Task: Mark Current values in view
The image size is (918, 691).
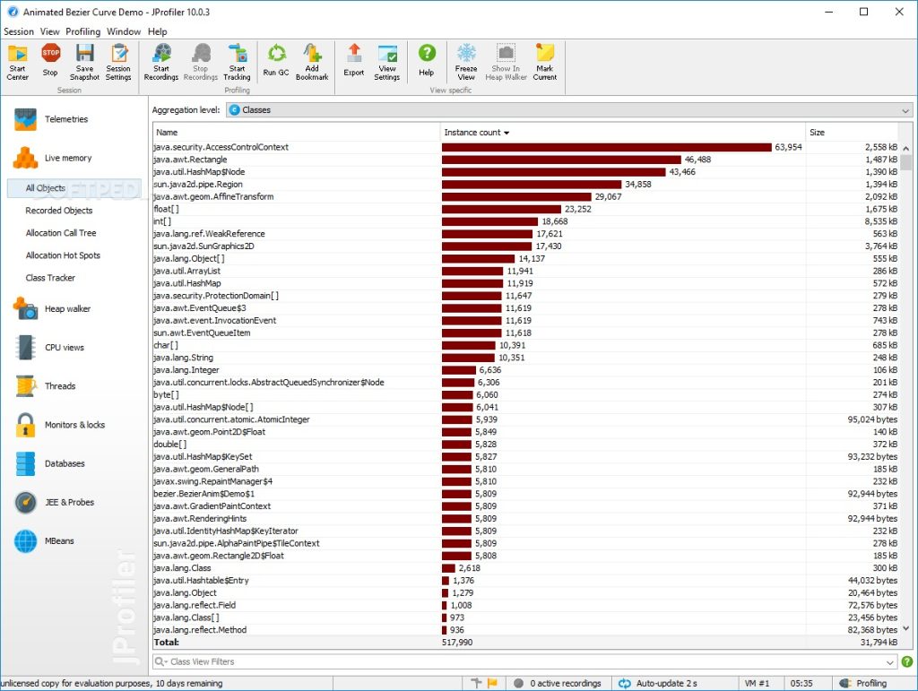Action: 545,61
